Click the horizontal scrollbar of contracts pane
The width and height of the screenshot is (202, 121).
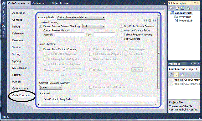[x=97, y=104]
